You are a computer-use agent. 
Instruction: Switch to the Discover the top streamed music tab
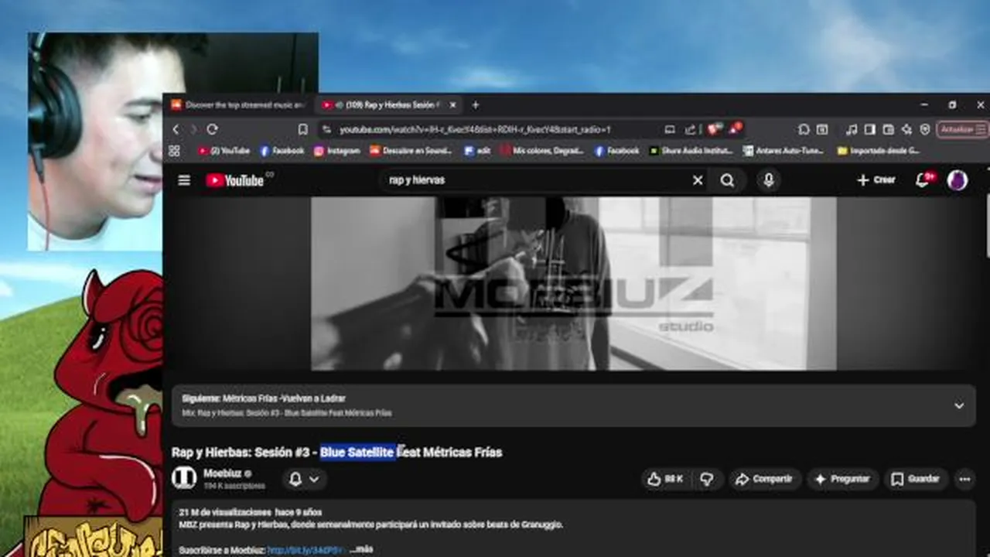(x=238, y=105)
